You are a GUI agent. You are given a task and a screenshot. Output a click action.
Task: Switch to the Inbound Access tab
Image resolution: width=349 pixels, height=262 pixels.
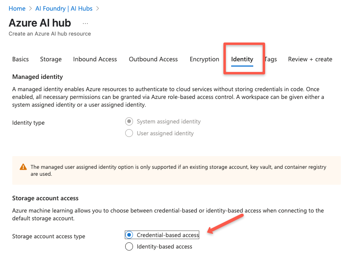coord(95,59)
